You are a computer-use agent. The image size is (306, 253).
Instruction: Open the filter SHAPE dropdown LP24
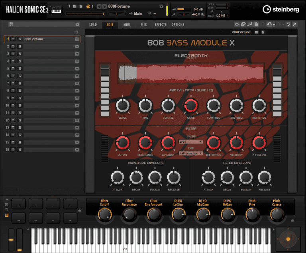click(x=191, y=141)
